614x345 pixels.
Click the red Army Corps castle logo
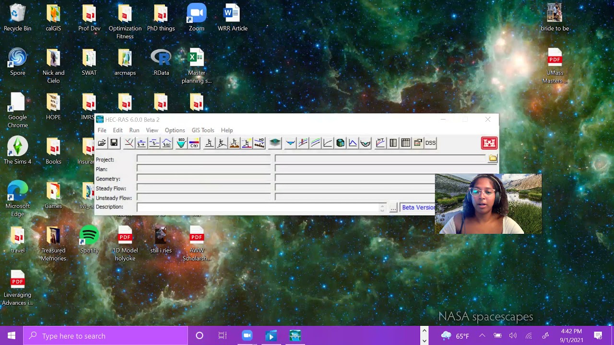pyautogui.click(x=489, y=143)
